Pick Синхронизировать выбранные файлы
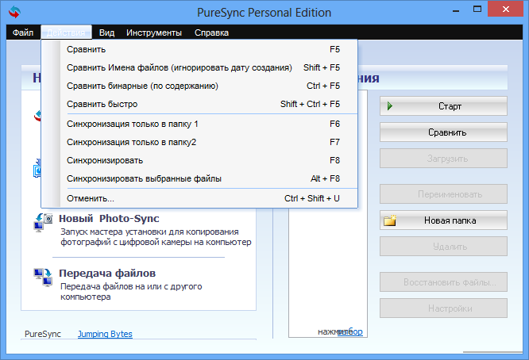Viewport: 529px width, 360px height. 145,178
